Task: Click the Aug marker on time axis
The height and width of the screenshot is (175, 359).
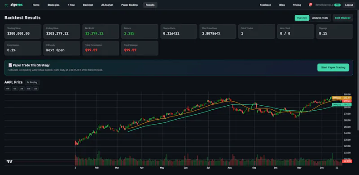Action: click(229, 168)
